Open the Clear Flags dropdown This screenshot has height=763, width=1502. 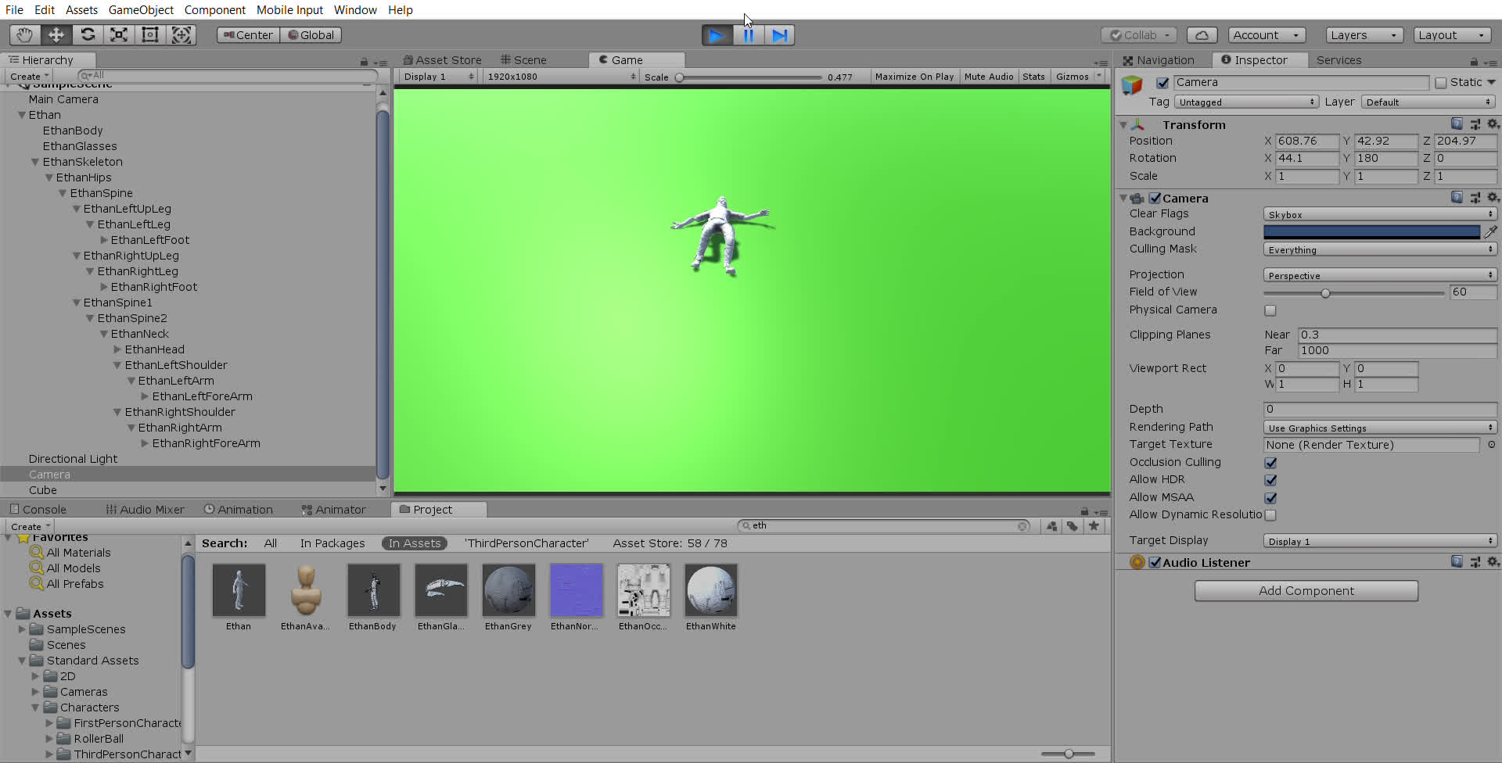click(1380, 214)
